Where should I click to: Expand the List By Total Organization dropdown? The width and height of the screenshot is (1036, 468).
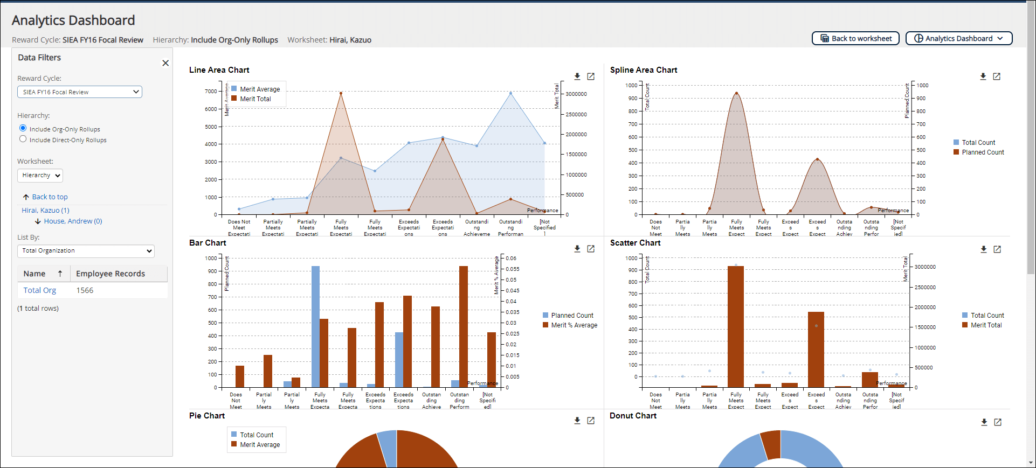pos(86,251)
